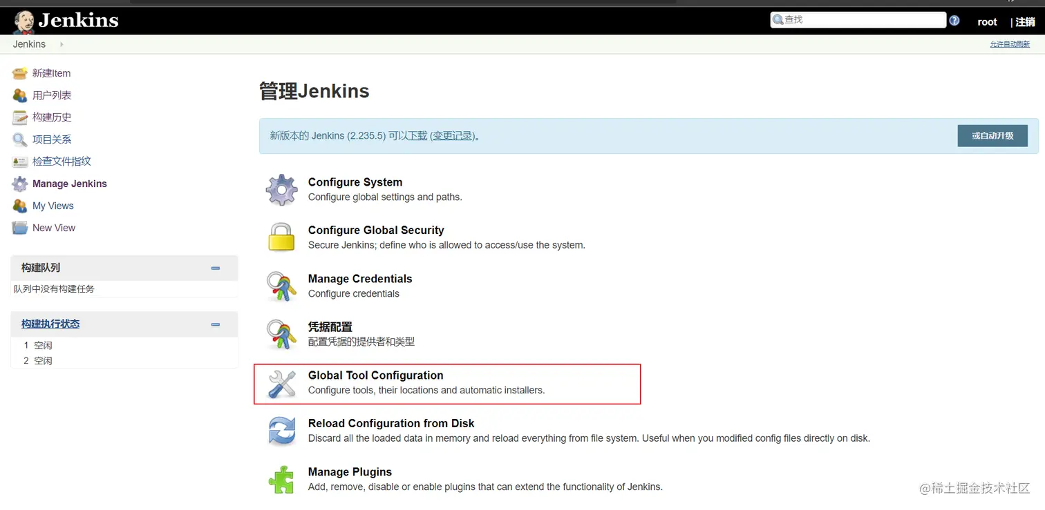Viewport: 1045px width, 510px height.
Task: Click executor row 2 空闲
Action: 124,360
